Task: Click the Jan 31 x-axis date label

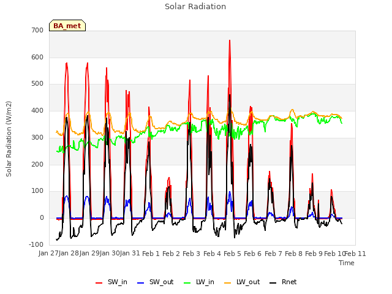Action: pyautogui.click(x=130, y=254)
